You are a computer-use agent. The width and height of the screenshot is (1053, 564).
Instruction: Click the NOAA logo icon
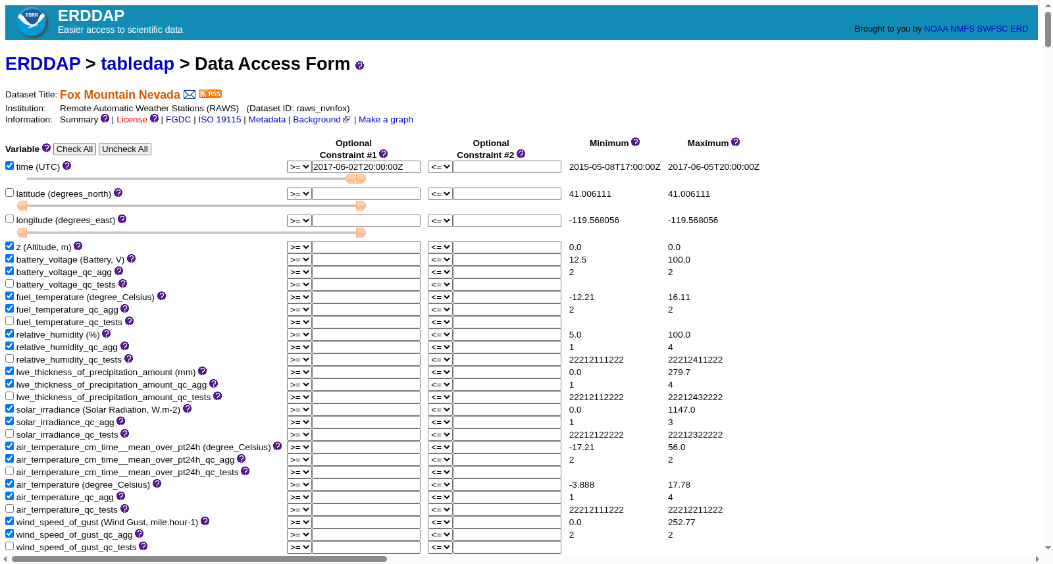pos(32,22)
